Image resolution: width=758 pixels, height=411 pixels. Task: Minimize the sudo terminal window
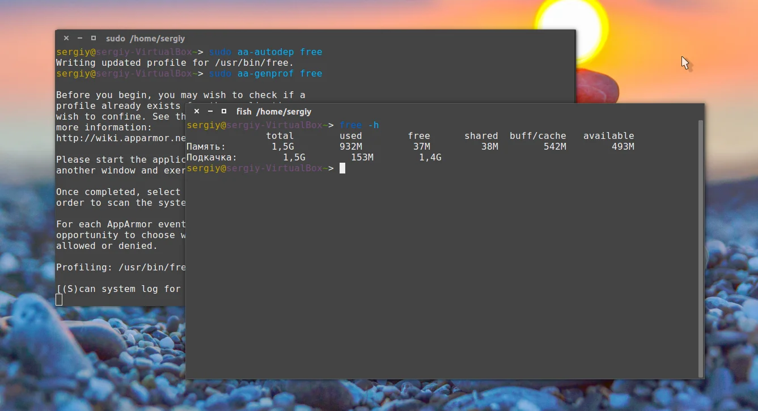coord(80,39)
